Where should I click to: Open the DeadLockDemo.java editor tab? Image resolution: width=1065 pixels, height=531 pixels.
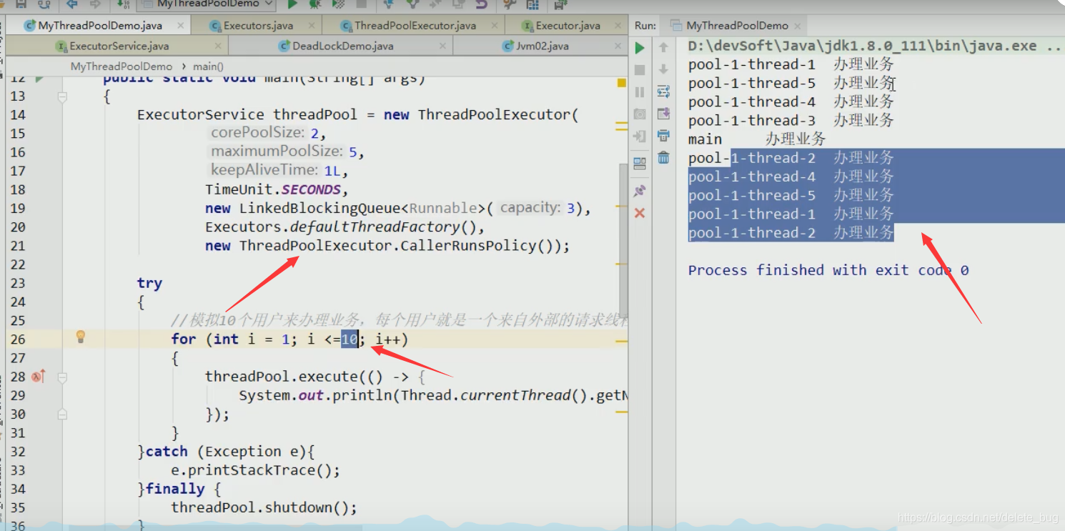[x=342, y=46]
